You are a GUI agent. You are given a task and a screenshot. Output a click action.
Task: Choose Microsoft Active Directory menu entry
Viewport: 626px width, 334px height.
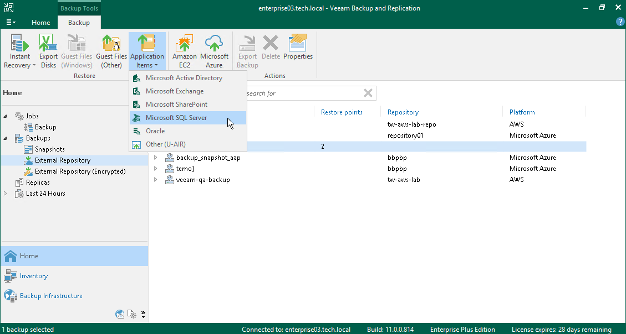(187, 78)
